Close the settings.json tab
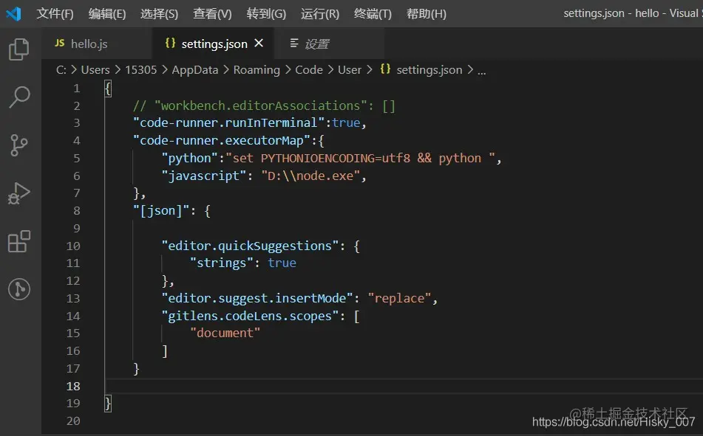 click(x=259, y=44)
